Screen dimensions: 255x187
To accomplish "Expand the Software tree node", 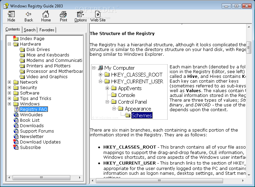I will (10, 93).
